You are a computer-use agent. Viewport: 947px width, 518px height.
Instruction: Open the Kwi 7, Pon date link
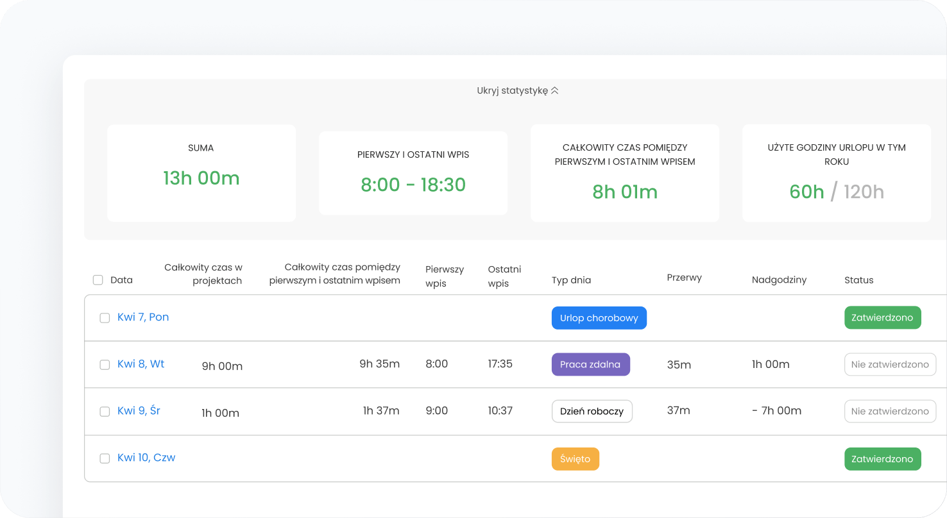(x=143, y=317)
